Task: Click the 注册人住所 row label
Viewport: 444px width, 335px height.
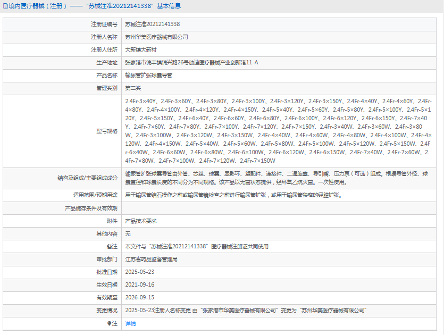Action: pos(104,50)
